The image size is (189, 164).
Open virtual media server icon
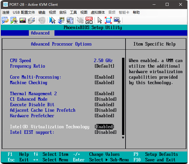[x=70, y=20]
